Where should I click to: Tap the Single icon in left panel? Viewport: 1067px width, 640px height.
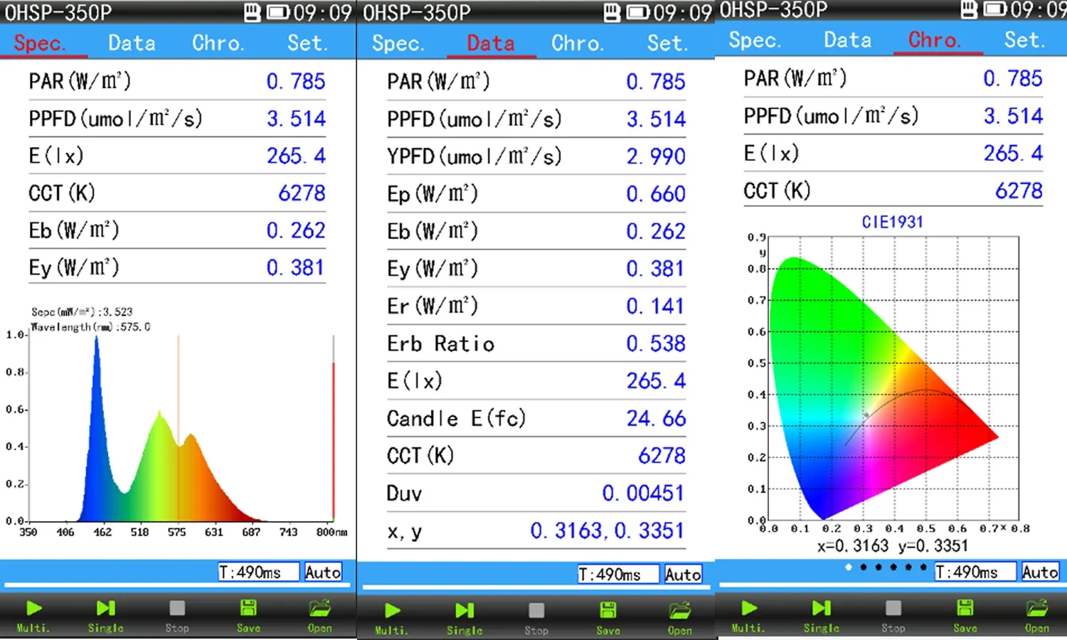[x=105, y=609]
